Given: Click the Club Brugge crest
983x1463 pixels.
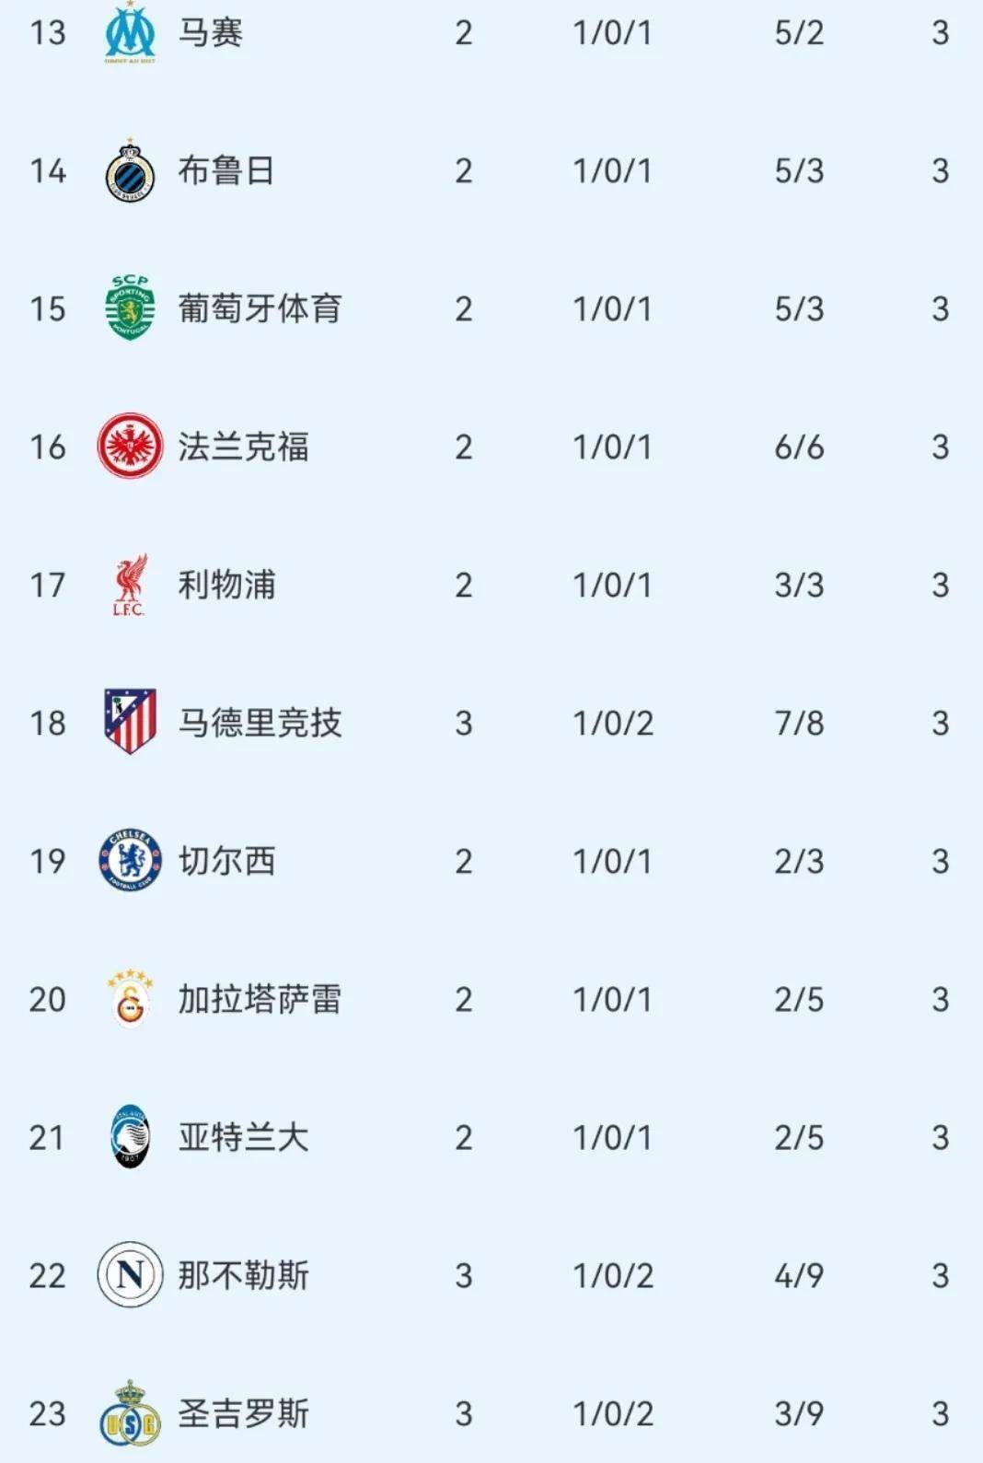Looking at the screenshot, I should coord(130,171).
